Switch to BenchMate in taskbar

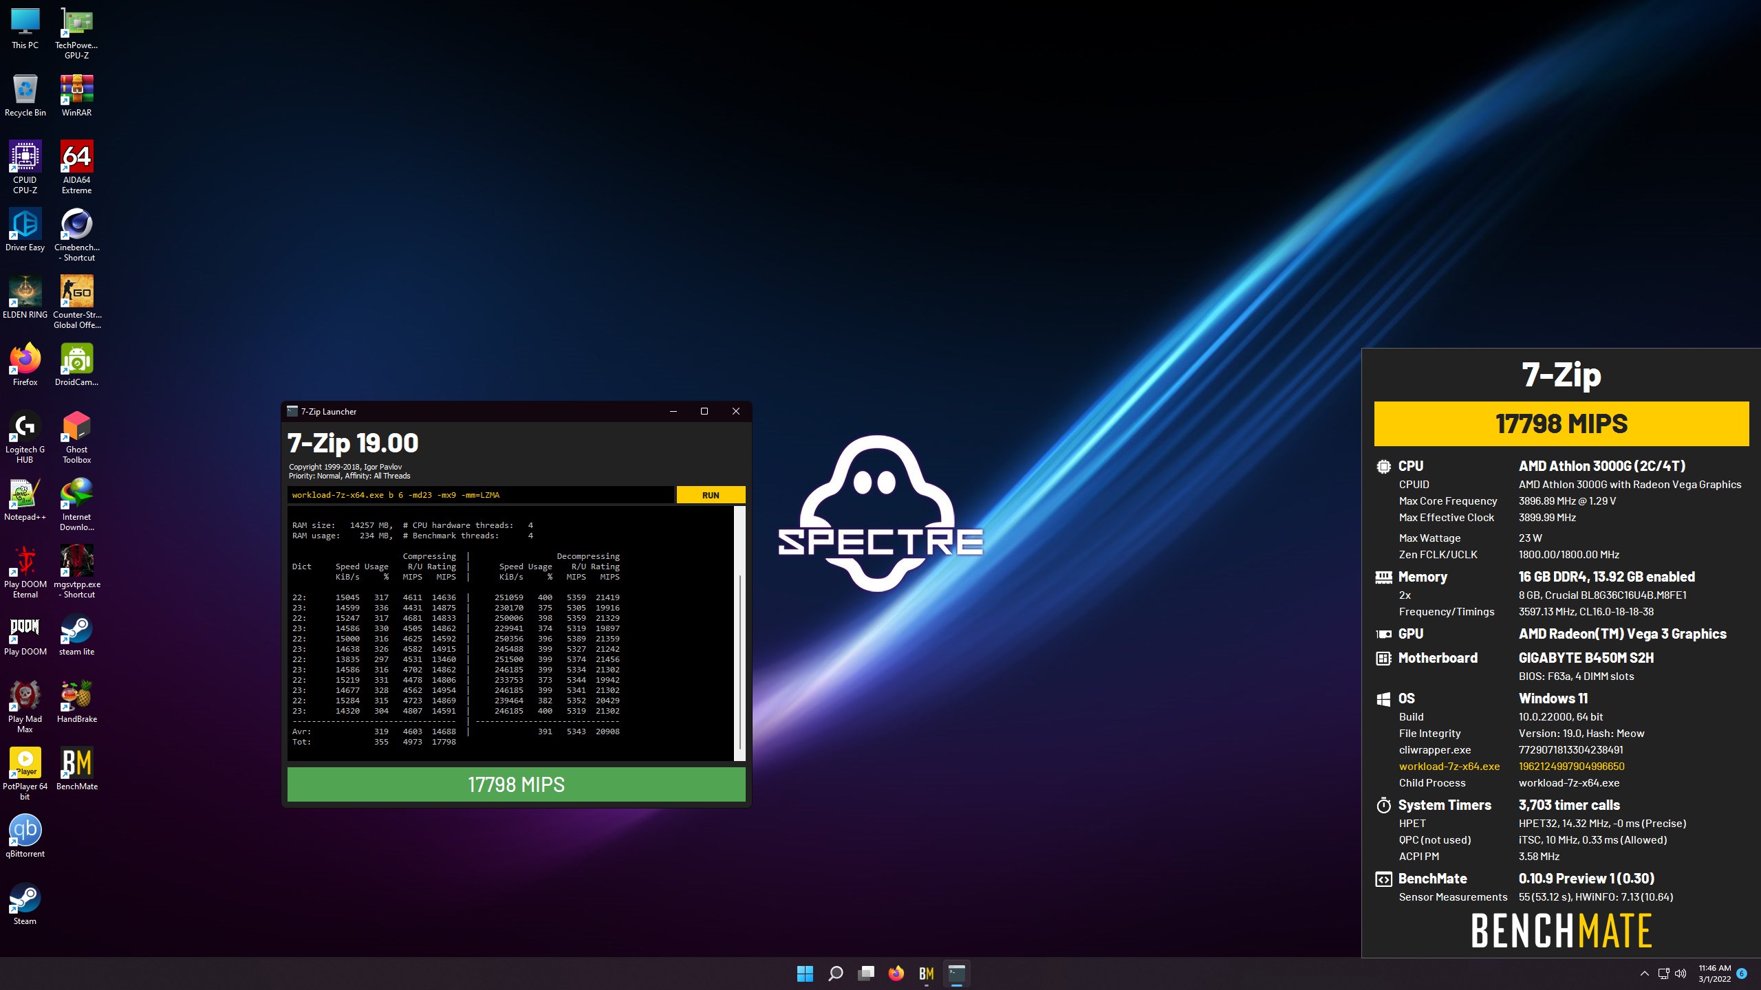click(926, 973)
